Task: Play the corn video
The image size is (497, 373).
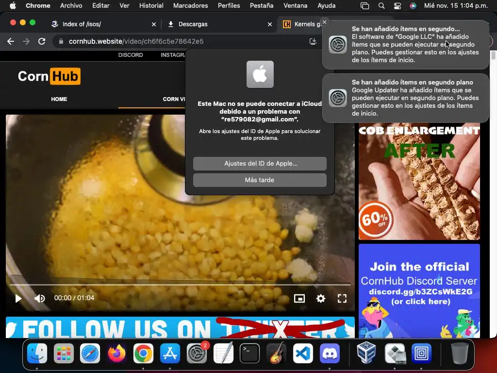Action: tap(18, 298)
